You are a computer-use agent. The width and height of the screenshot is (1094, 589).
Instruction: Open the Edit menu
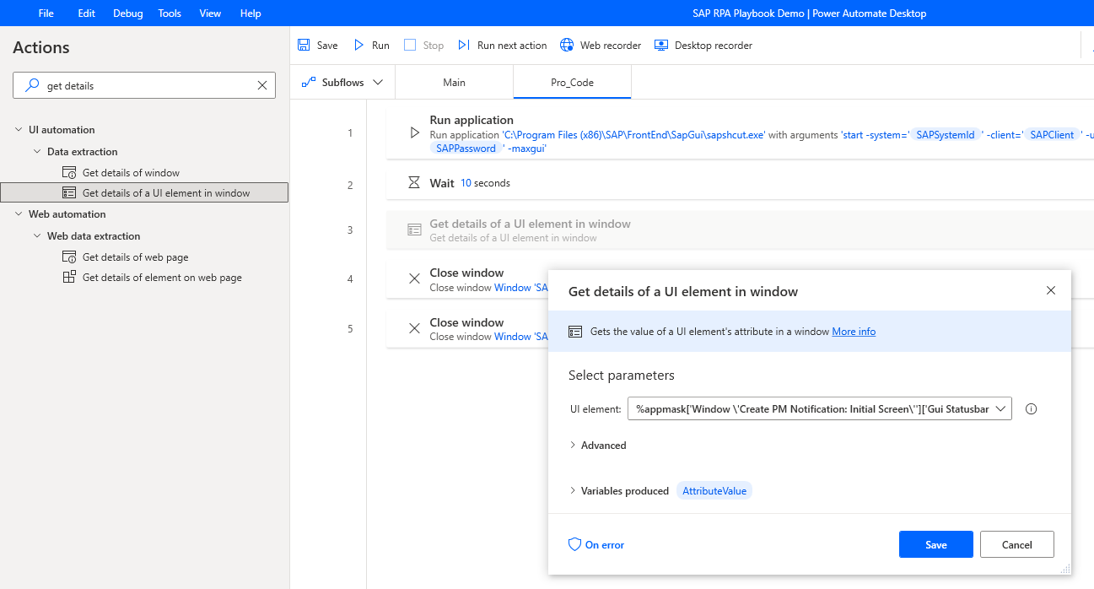pos(86,14)
